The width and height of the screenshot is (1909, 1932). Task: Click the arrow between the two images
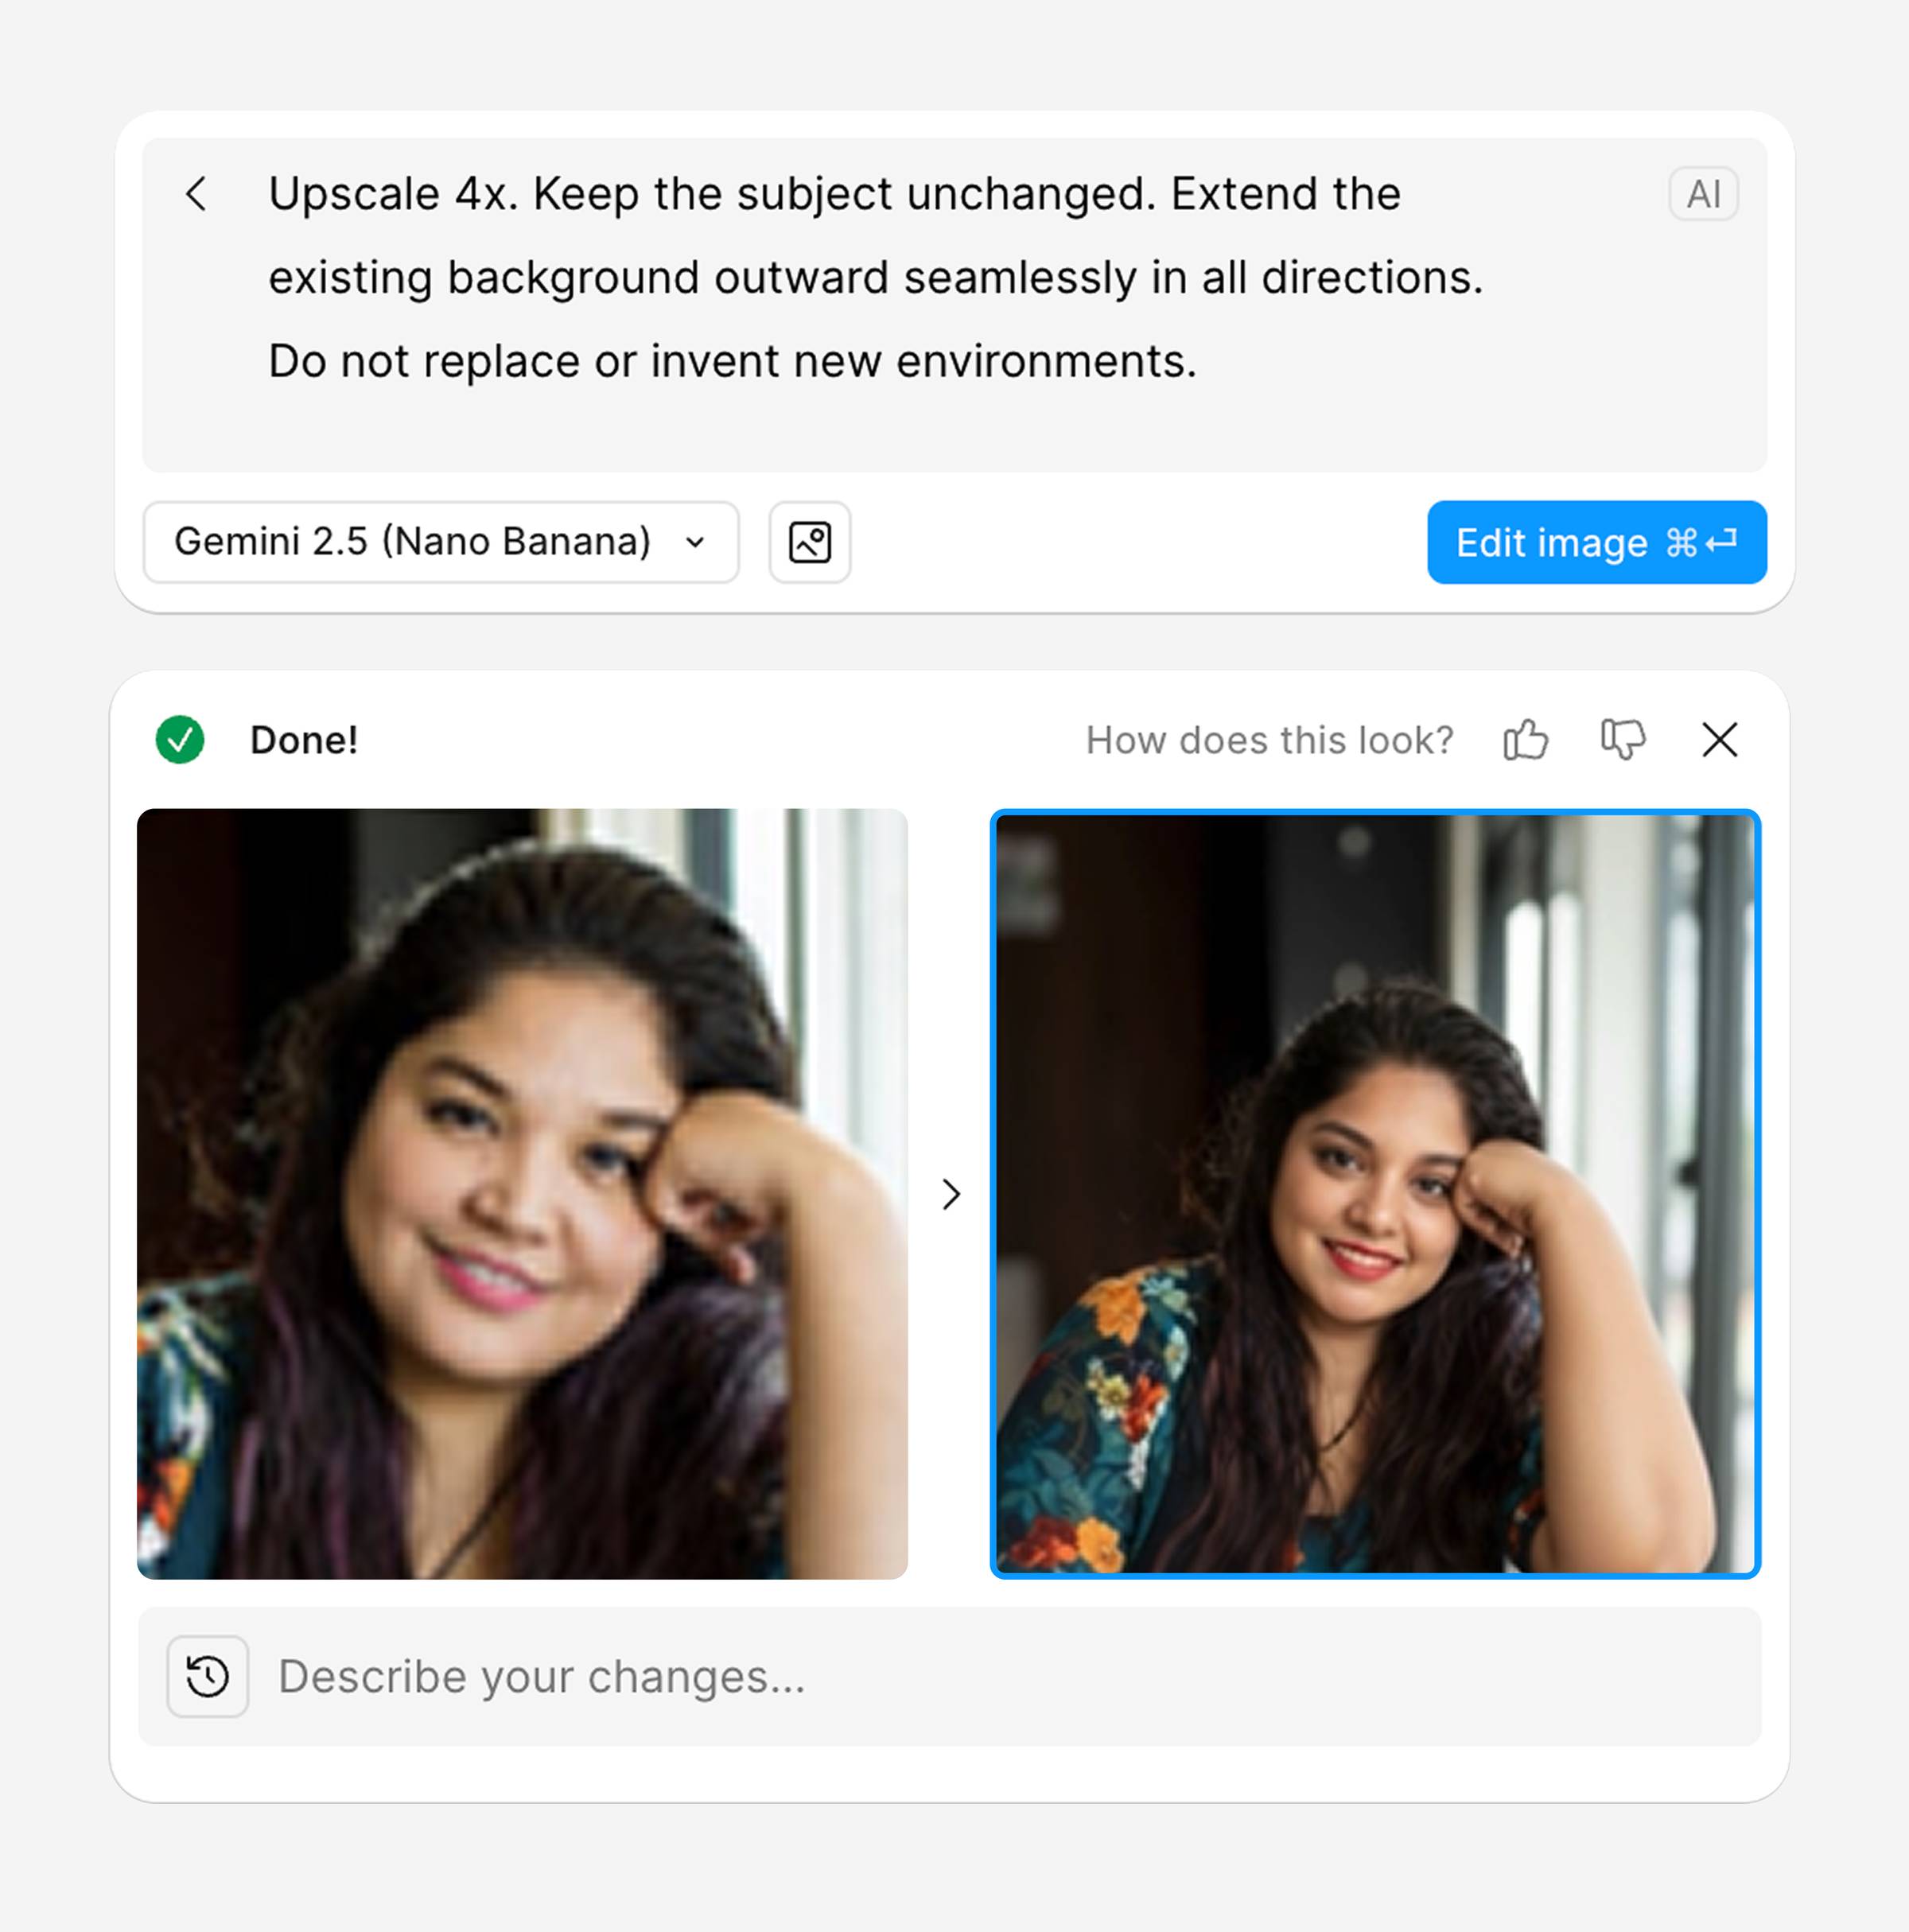950,1194
